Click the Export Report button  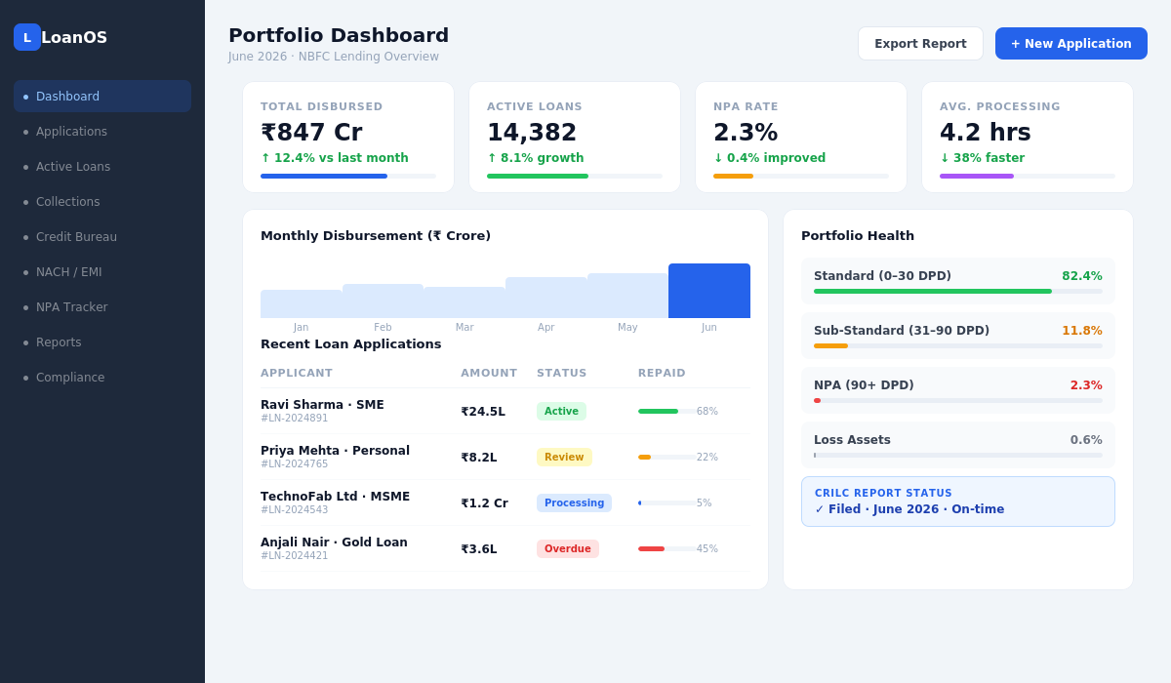920,44
